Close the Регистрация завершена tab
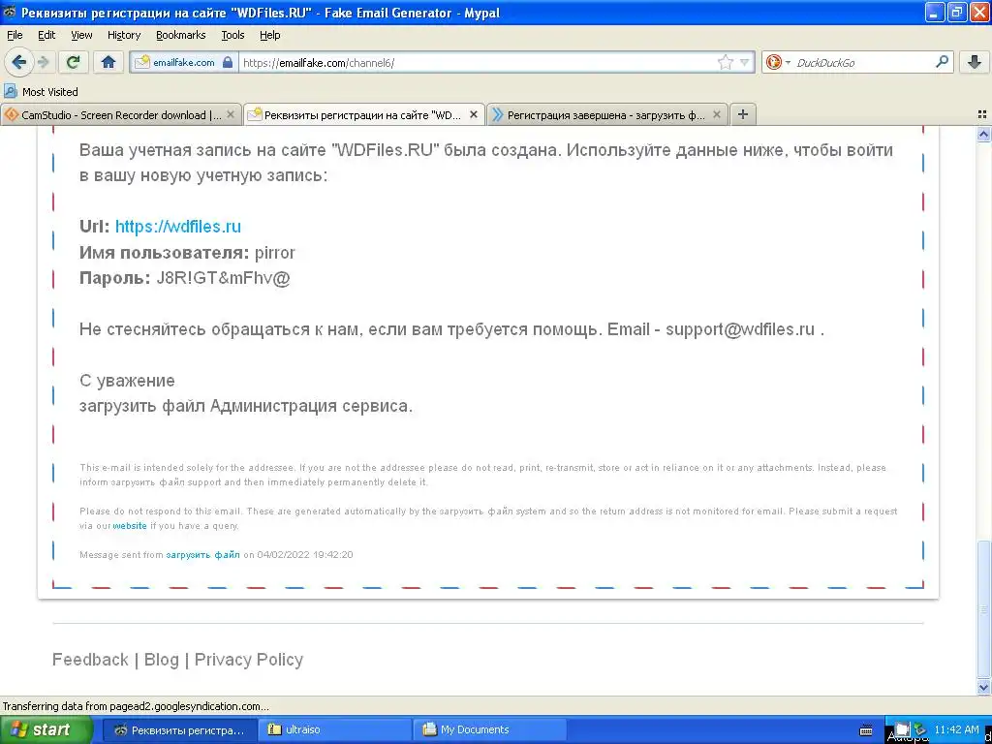This screenshot has width=992, height=744. [x=716, y=114]
